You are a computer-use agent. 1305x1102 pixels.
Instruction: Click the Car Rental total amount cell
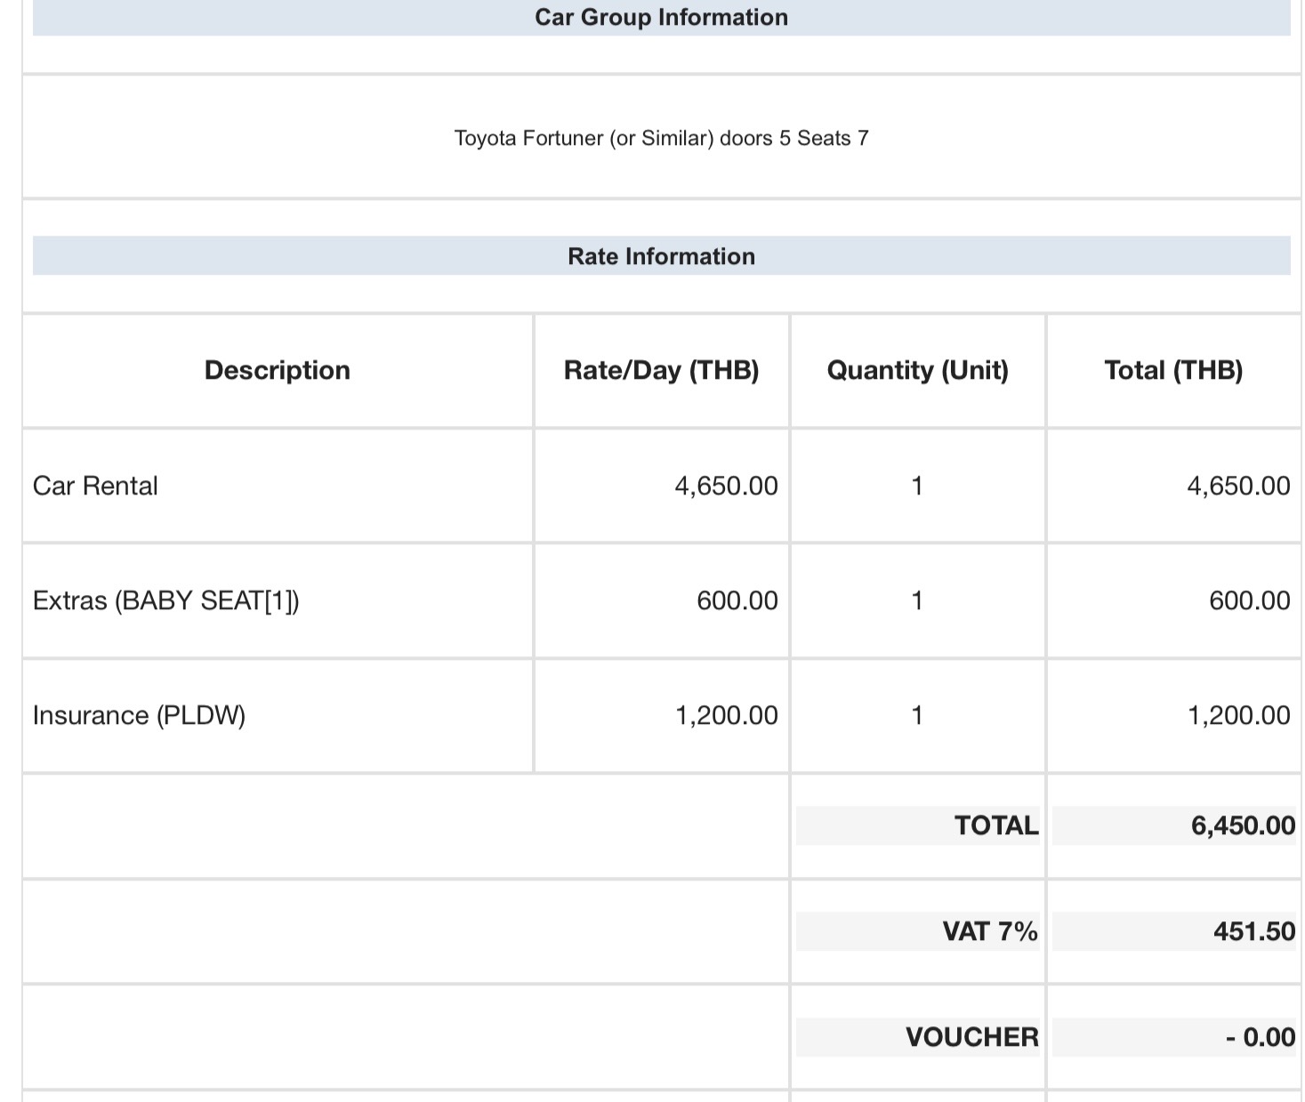coord(1237,486)
